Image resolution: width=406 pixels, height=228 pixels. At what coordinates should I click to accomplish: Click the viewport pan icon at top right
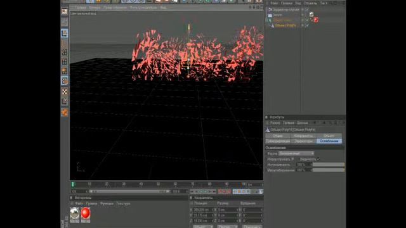250,8
